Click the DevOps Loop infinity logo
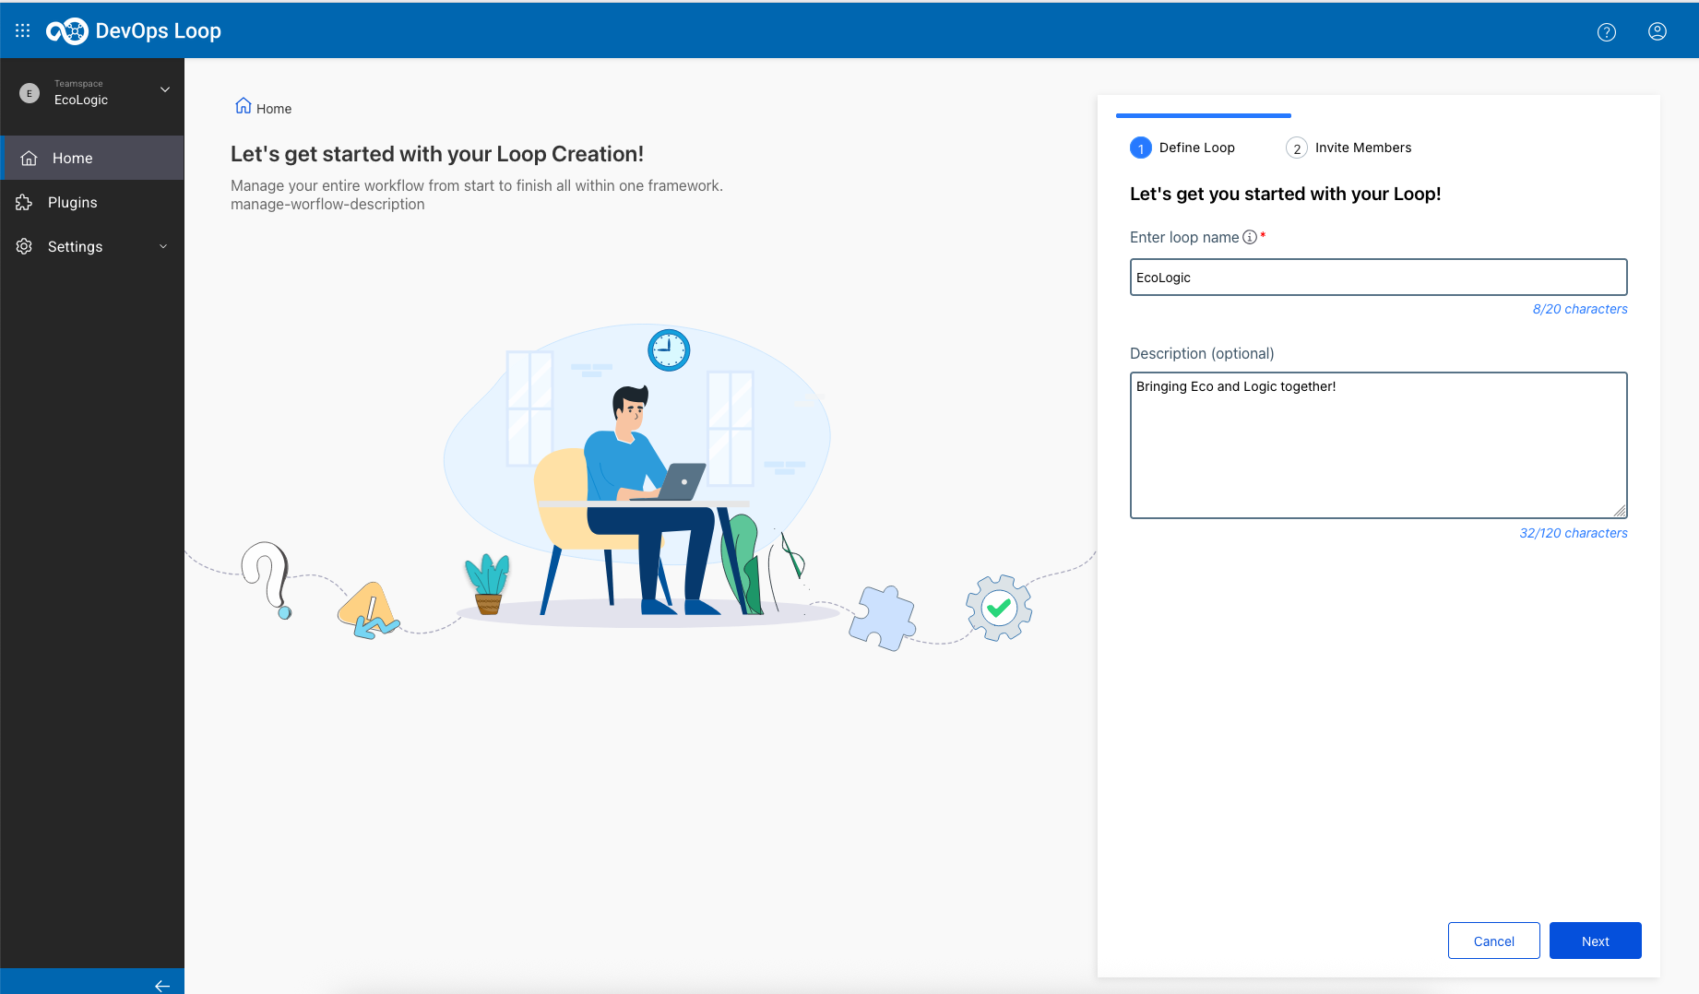The width and height of the screenshot is (1699, 994). [x=67, y=30]
